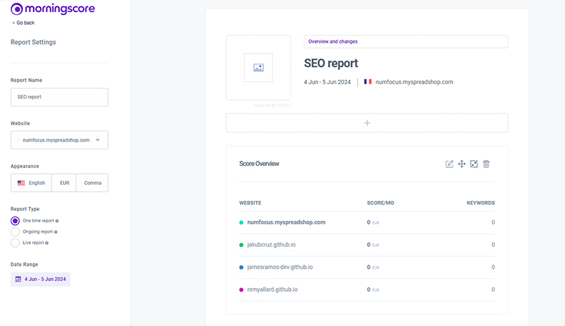Edit the Overview and changes text box
Image resolution: width=565 pixels, height=326 pixels.
point(406,41)
